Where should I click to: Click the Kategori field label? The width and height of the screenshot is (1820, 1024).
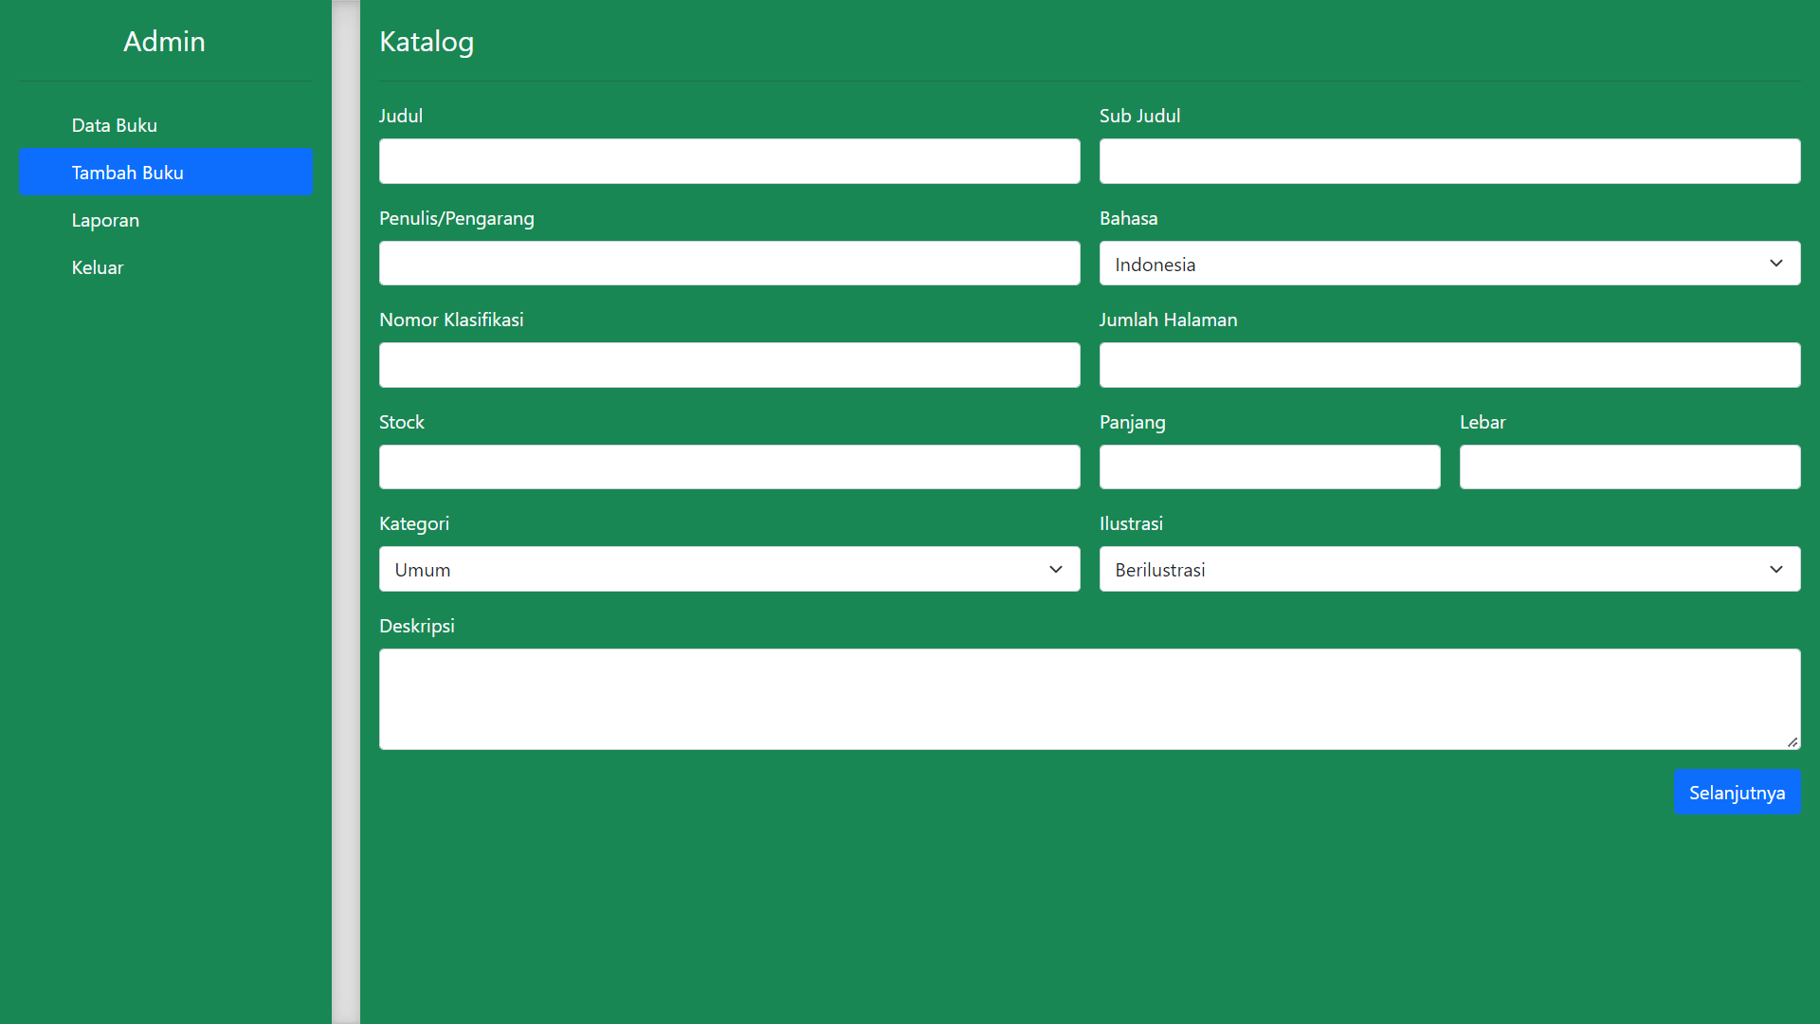414,523
